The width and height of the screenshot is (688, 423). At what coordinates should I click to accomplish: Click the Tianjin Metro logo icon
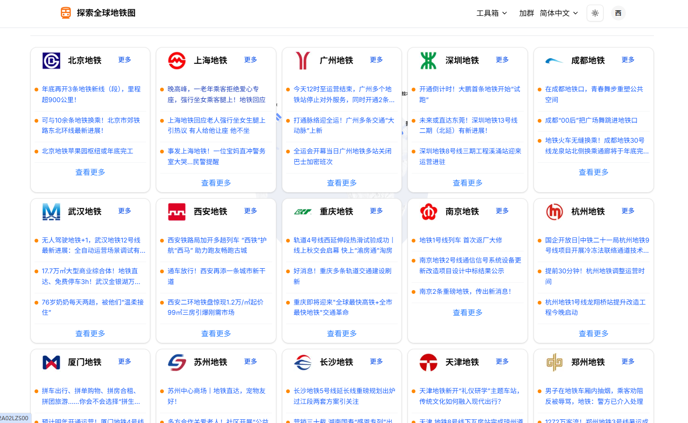click(x=428, y=362)
